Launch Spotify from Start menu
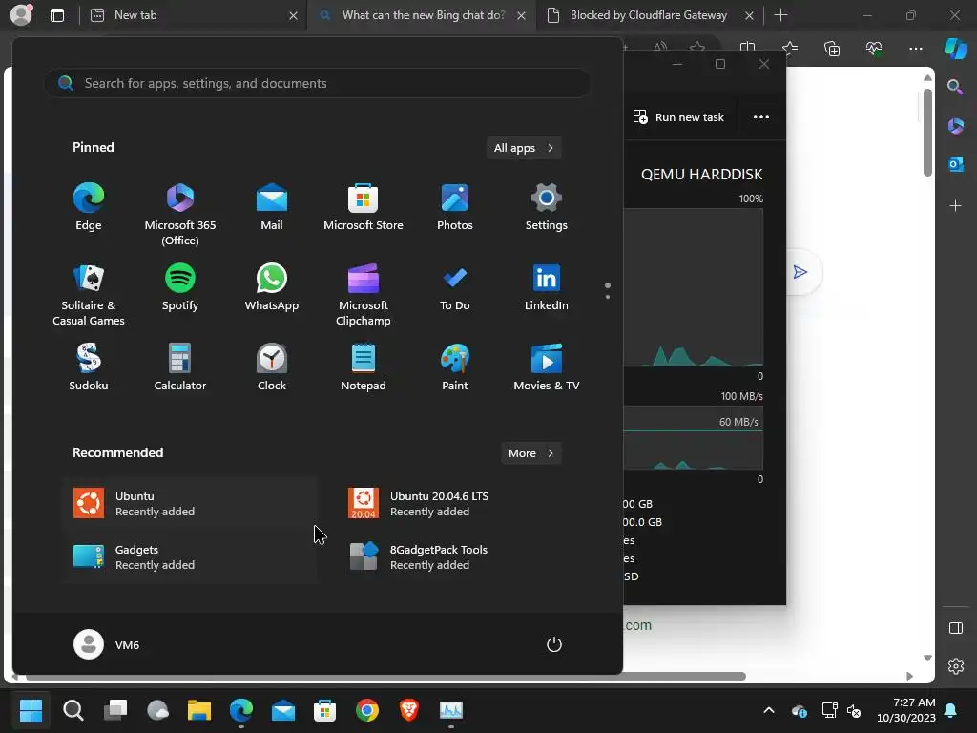977x733 pixels. tap(180, 287)
